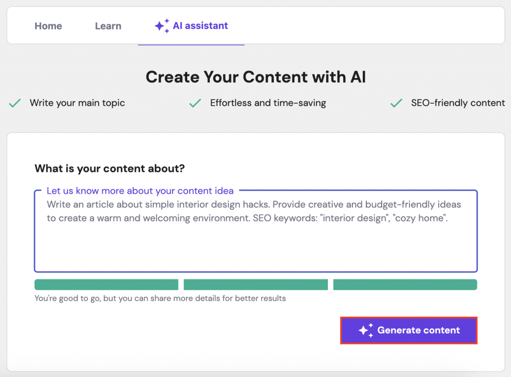
Task: Click the 'Create Your Content with AI' title
Action: (x=255, y=77)
